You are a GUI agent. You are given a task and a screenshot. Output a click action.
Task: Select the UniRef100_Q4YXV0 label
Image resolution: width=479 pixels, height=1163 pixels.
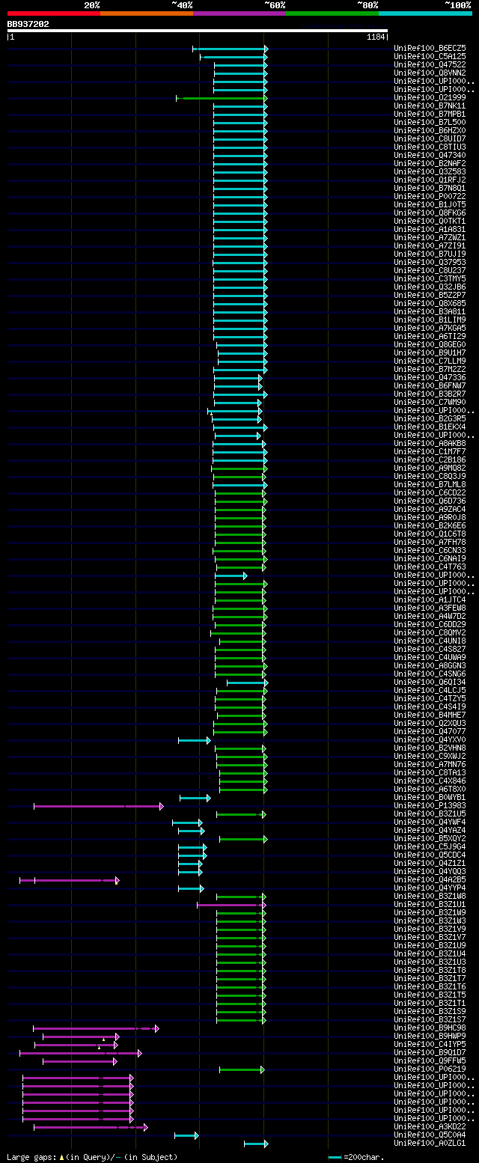(429, 739)
